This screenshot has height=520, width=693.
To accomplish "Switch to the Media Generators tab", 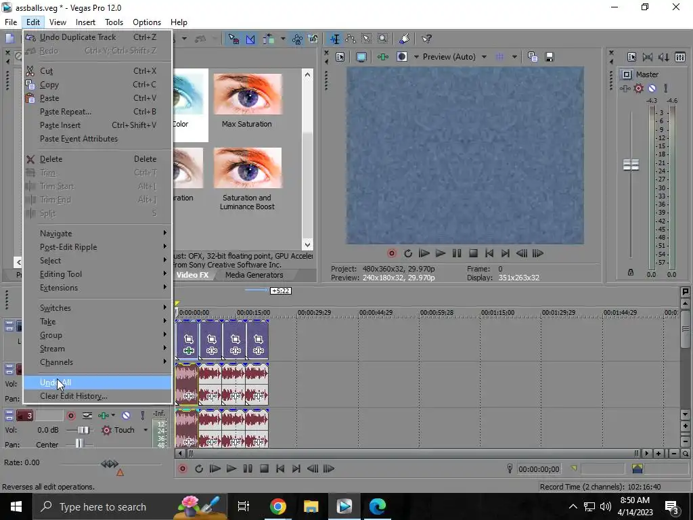I will [254, 275].
